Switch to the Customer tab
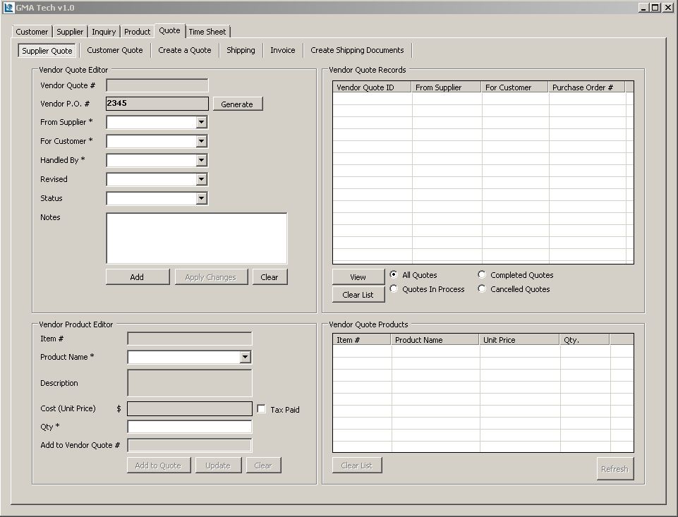Viewport: 678px width, 517px height. [x=32, y=32]
